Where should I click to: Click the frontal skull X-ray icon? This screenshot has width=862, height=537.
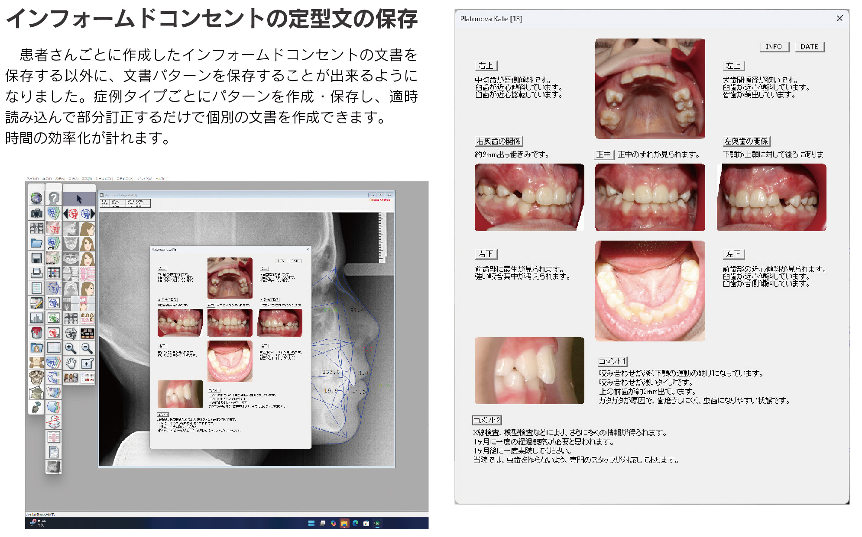pyautogui.click(x=71, y=243)
